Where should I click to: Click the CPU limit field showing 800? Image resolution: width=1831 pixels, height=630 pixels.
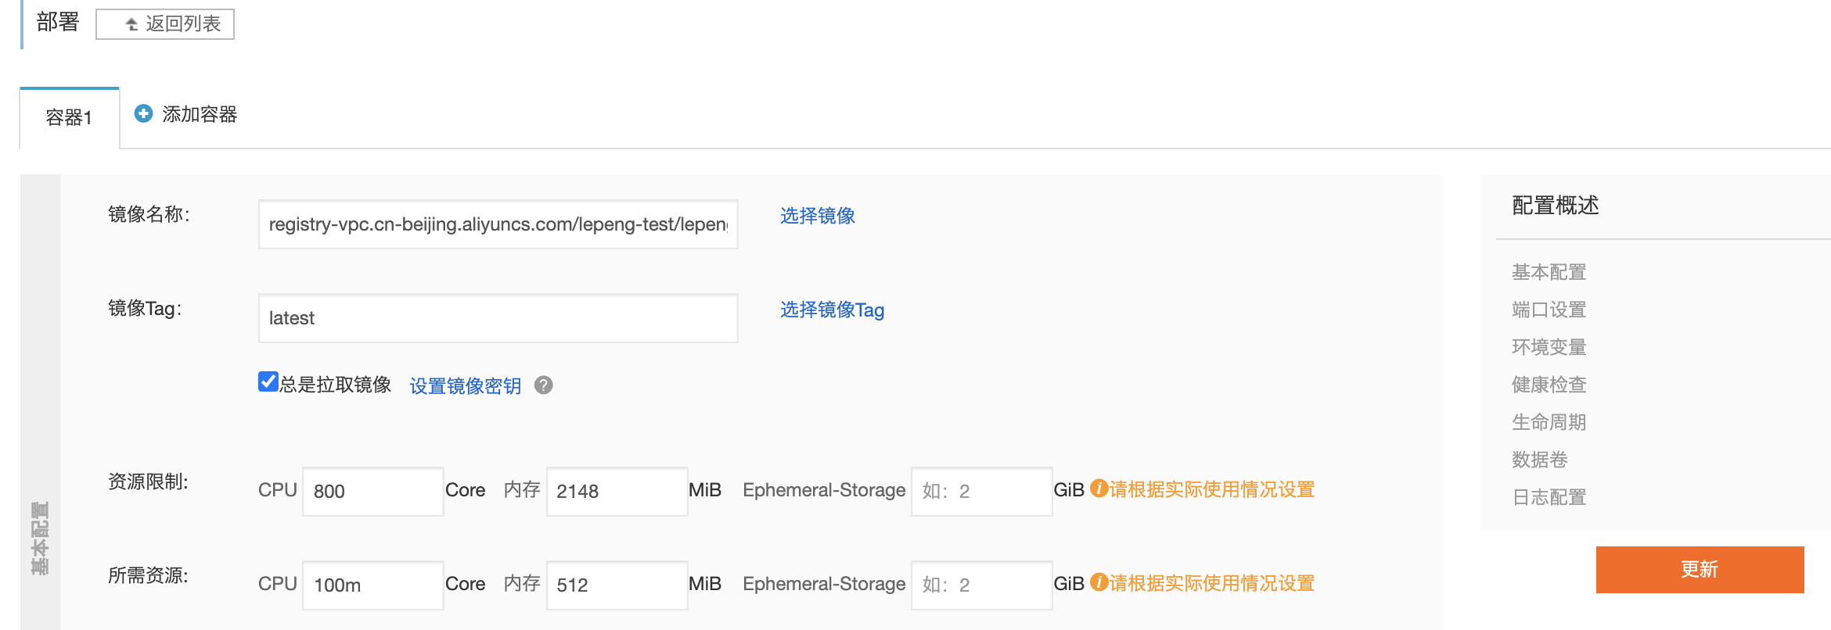pos(372,492)
